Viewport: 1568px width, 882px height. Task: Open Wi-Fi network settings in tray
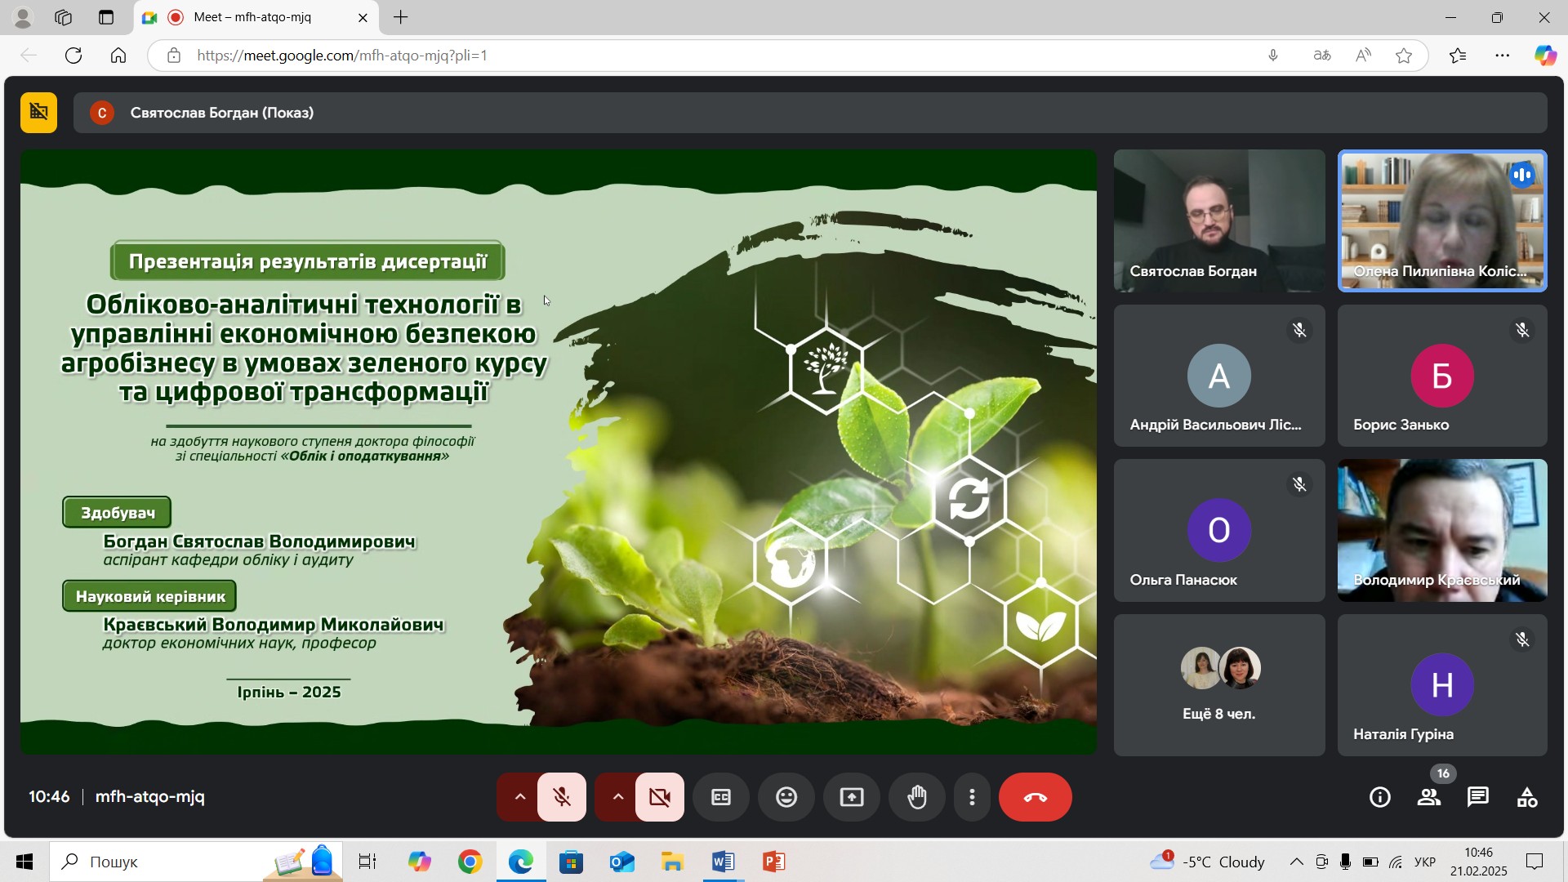[x=1396, y=862]
